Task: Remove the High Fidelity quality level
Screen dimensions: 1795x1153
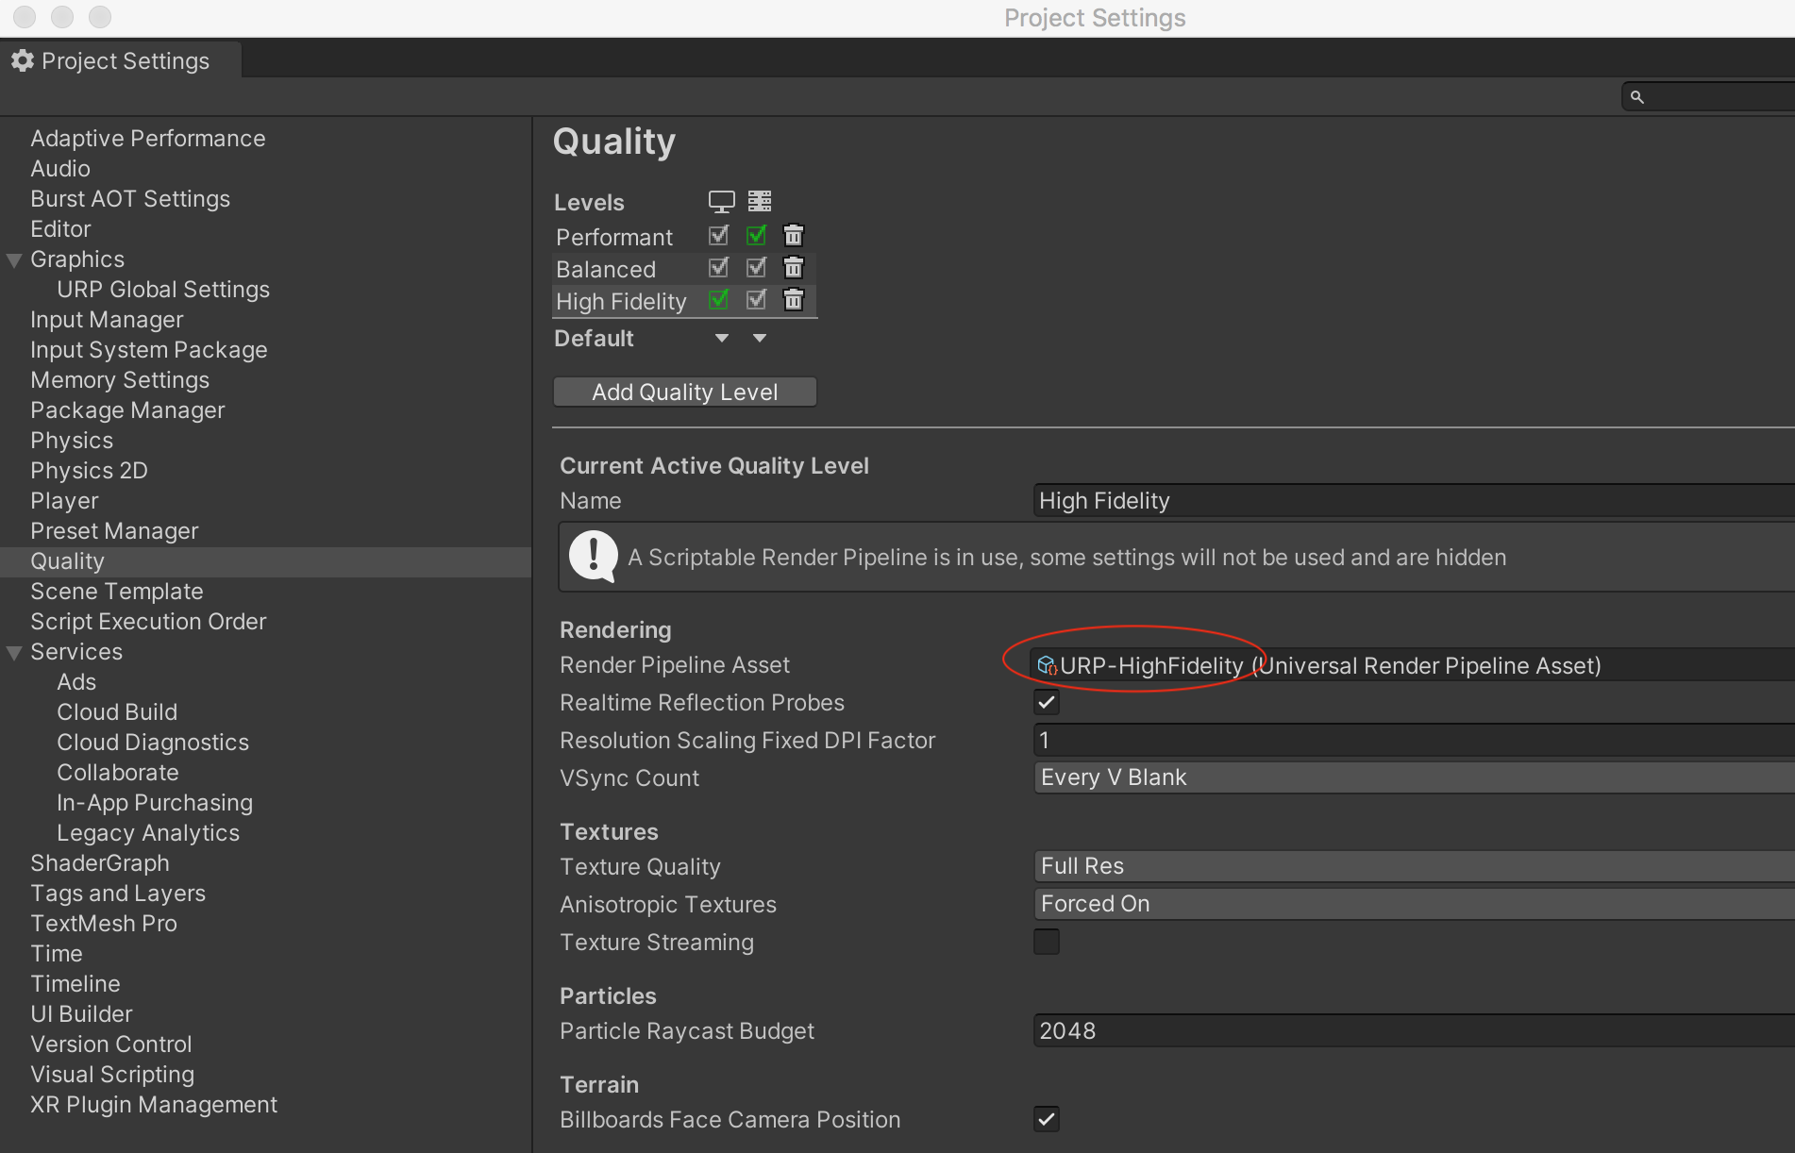Action: click(794, 300)
